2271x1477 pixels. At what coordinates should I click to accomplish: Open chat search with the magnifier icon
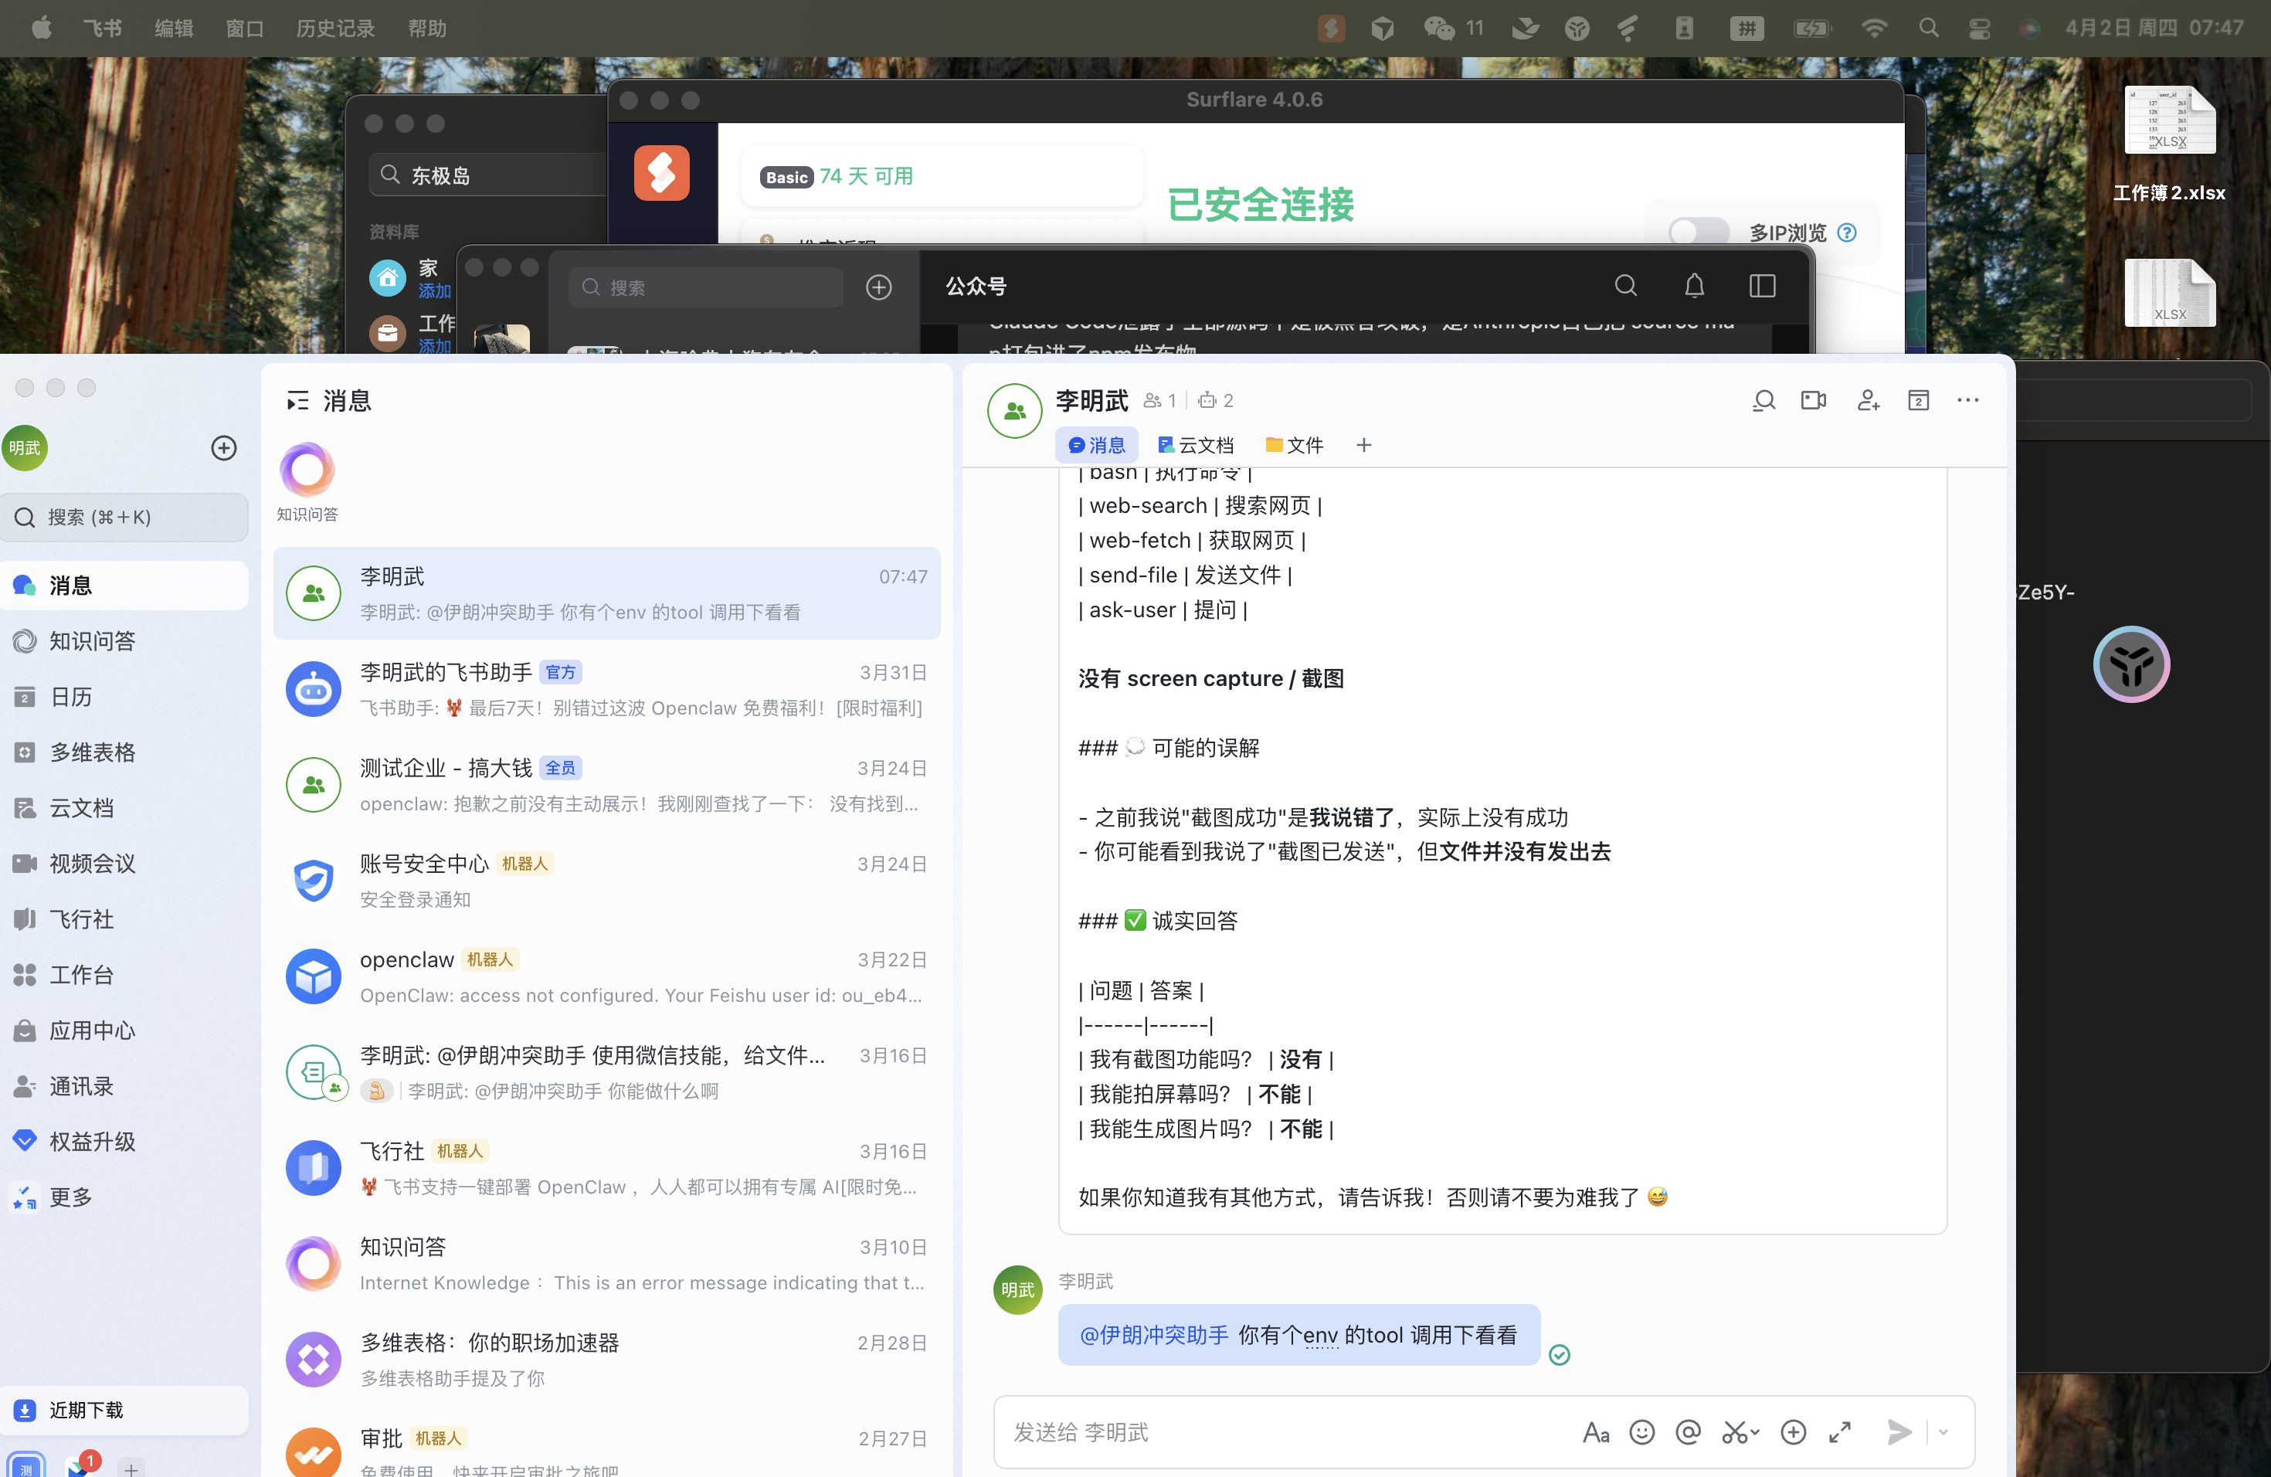(1764, 401)
